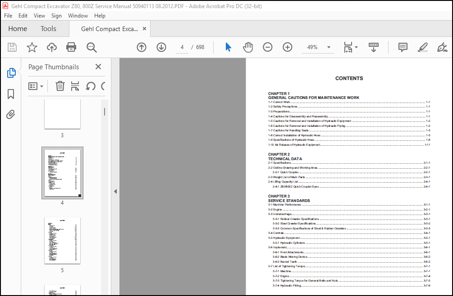Collapse the navigation pane with arrow
453x296 pixels.
pos(115,191)
